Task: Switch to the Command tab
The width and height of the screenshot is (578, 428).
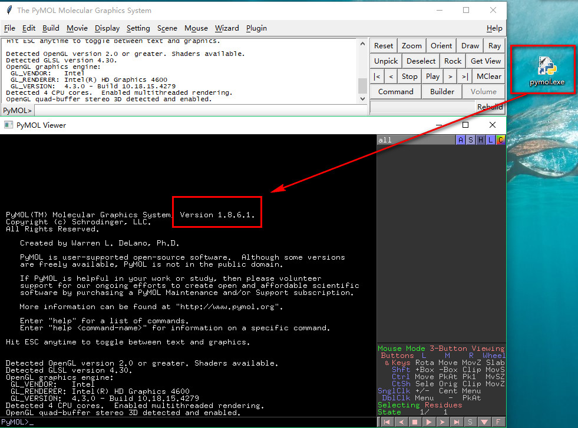Action: pos(395,92)
